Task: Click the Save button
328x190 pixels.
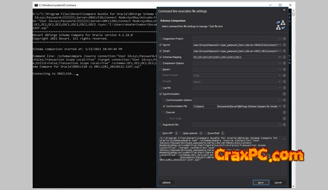Action: pyautogui.click(x=261, y=183)
